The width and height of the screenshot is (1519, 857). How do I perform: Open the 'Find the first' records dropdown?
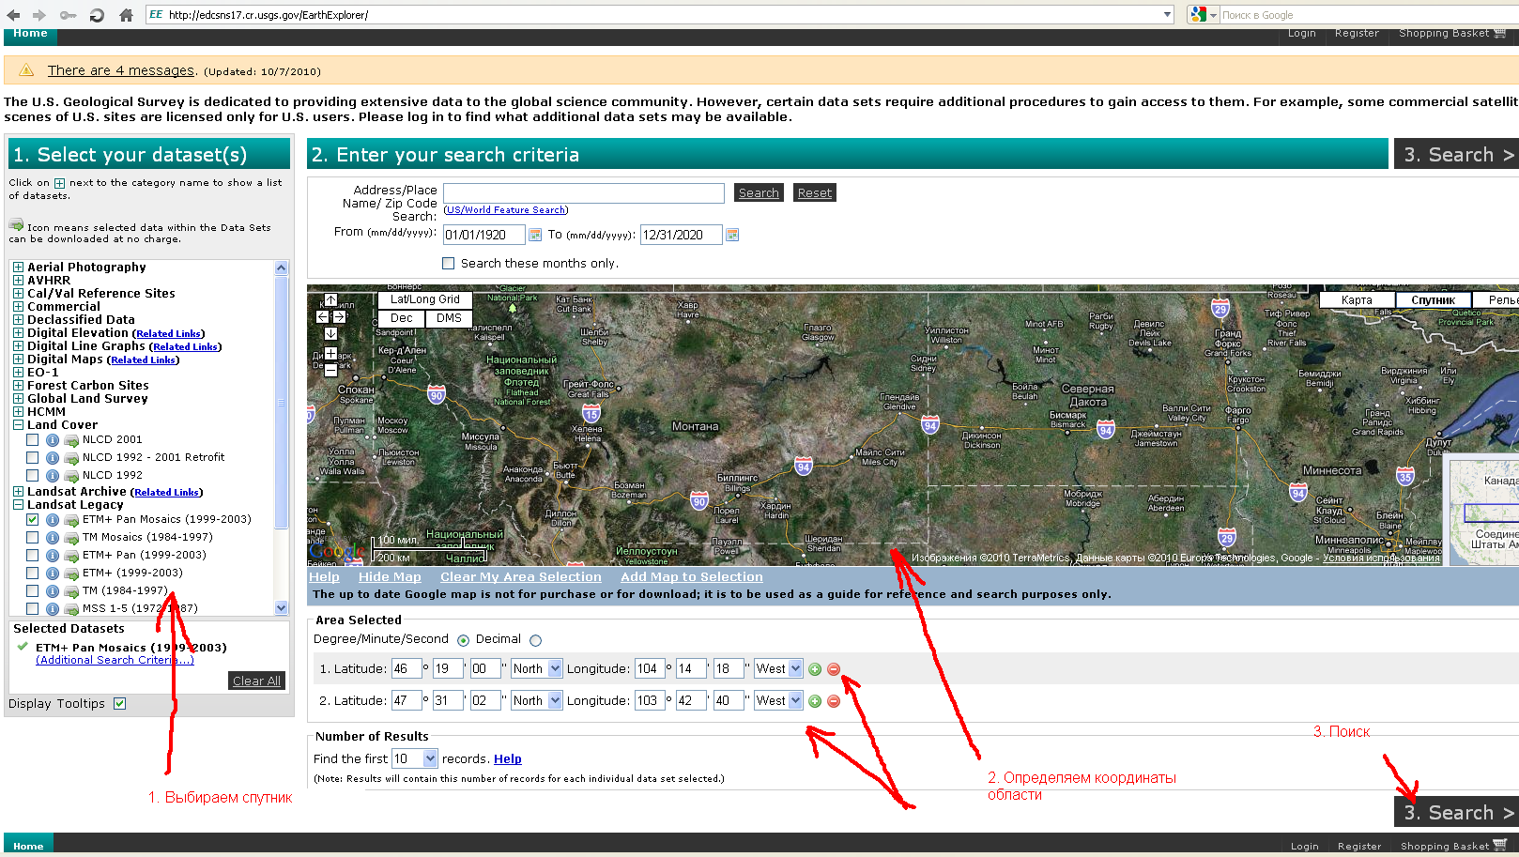coord(415,758)
